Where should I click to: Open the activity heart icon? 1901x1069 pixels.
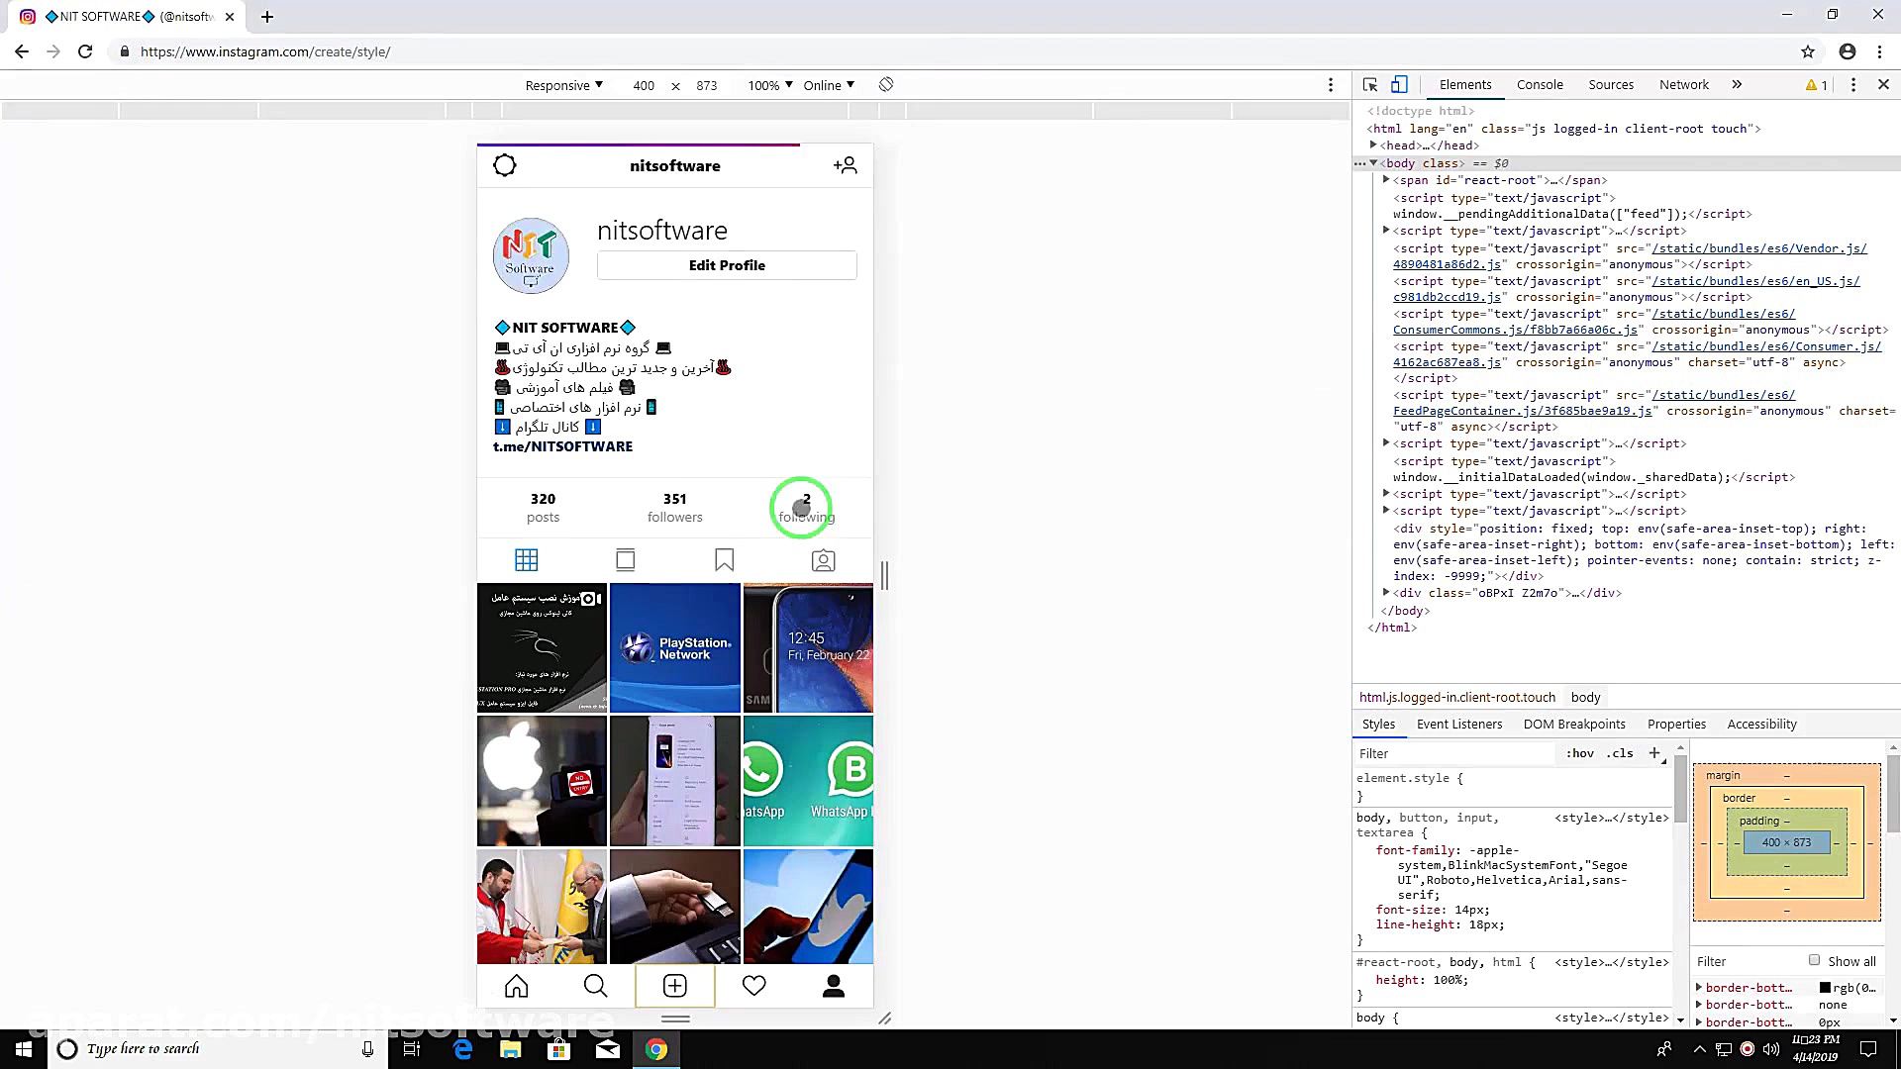click(754, 986)
